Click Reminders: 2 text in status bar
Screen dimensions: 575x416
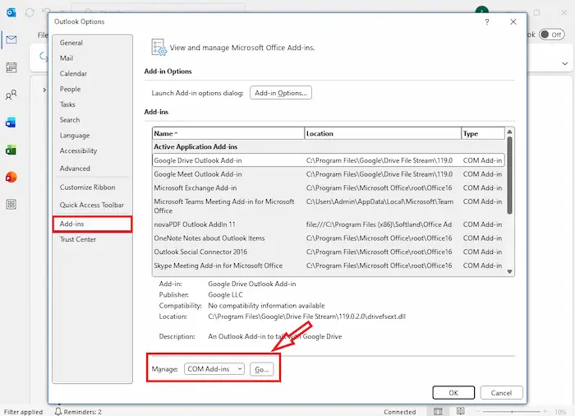82,412
